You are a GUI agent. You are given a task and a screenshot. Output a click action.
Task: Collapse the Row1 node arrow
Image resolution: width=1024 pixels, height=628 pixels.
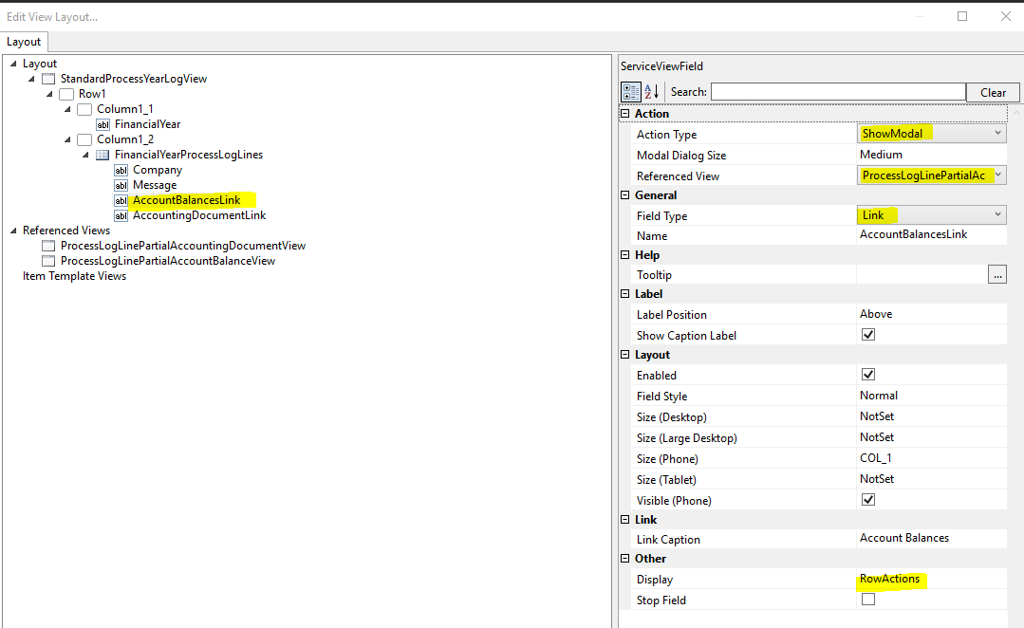49,94
